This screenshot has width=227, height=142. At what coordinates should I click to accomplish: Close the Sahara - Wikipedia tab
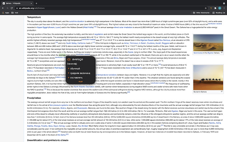(x=31, y=3)
